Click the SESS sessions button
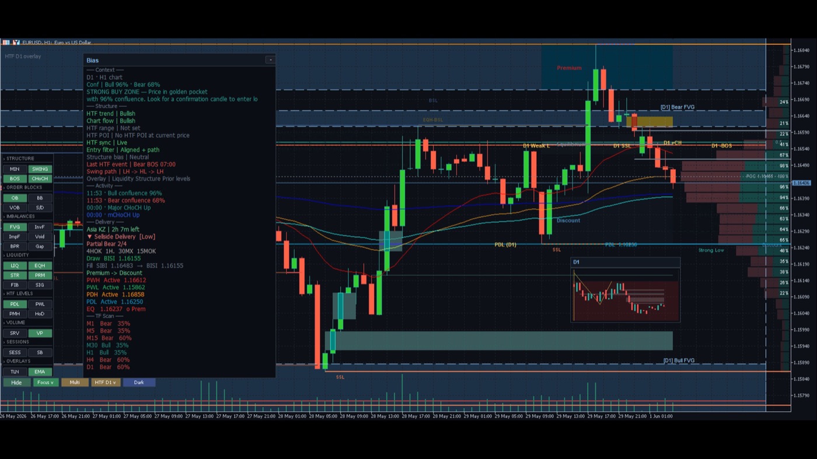817x459 pixels. click(x=15, y=352)
